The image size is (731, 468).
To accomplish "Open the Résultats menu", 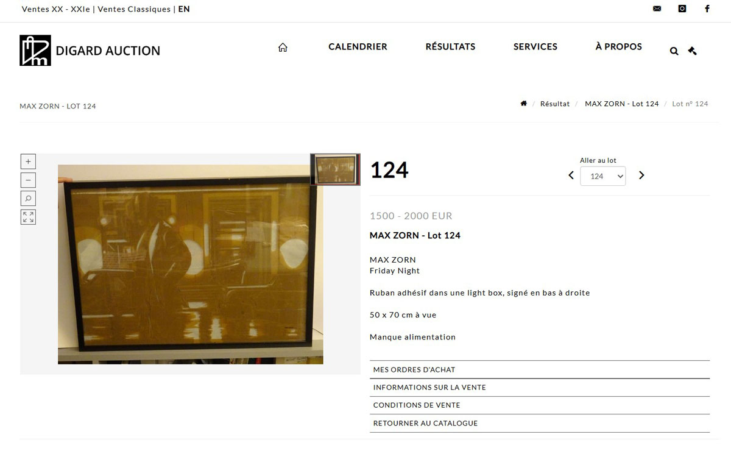I will click(x=450, y=47).
